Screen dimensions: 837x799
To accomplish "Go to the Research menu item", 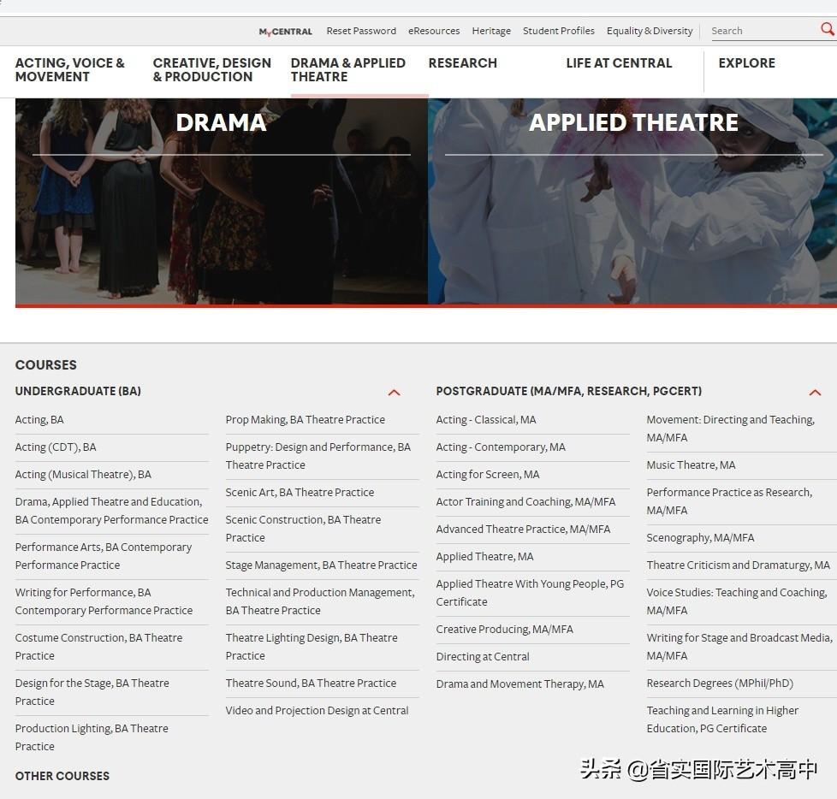I will coord(462,63).
